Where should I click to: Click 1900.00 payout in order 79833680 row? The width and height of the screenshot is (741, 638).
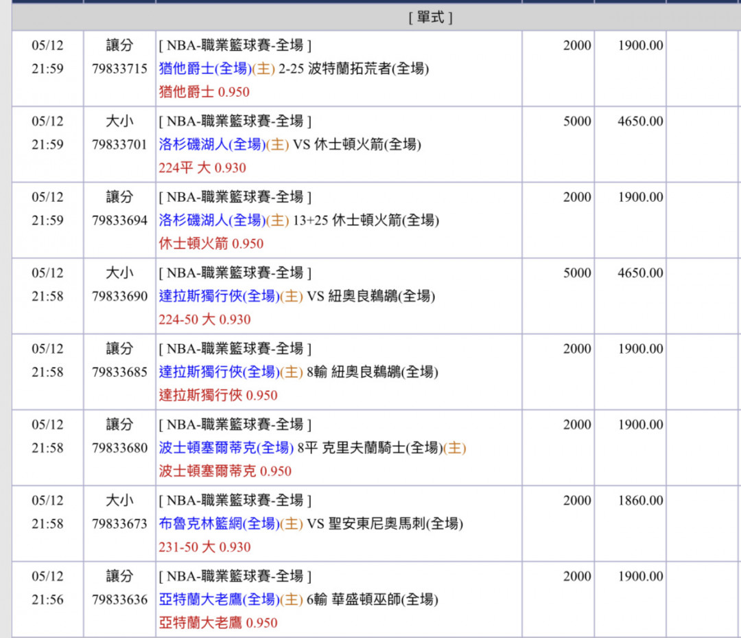coord(640,424)
